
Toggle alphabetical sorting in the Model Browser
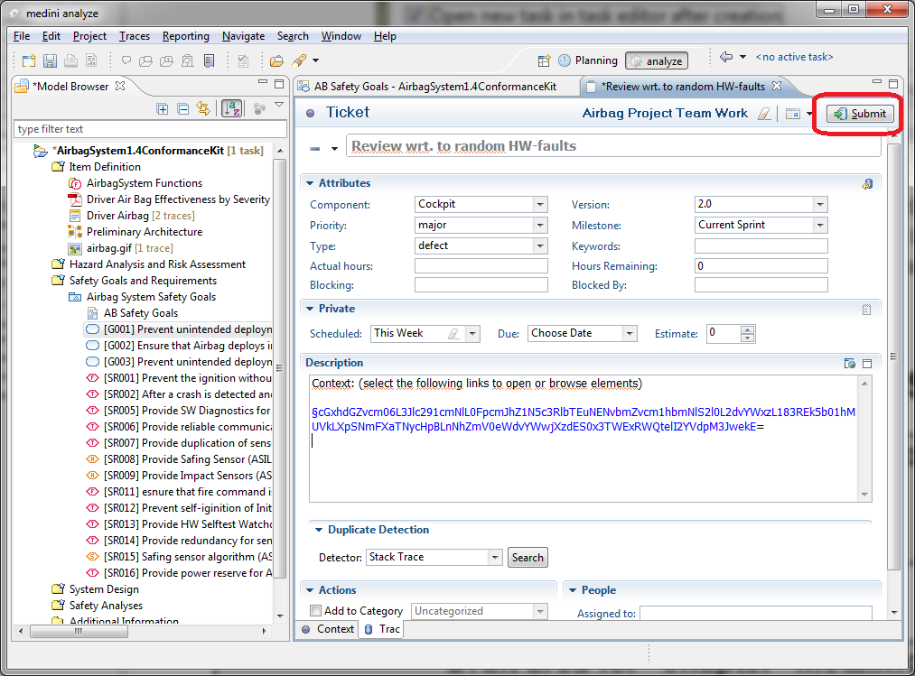pos(232,108)
